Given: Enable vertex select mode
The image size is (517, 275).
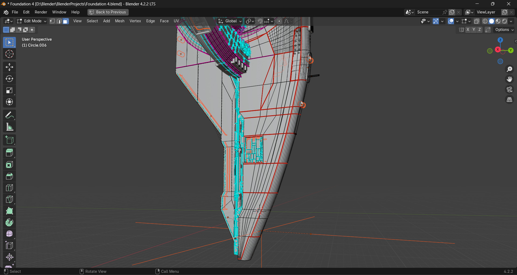Looking at the screenshot, I should 53,21.
